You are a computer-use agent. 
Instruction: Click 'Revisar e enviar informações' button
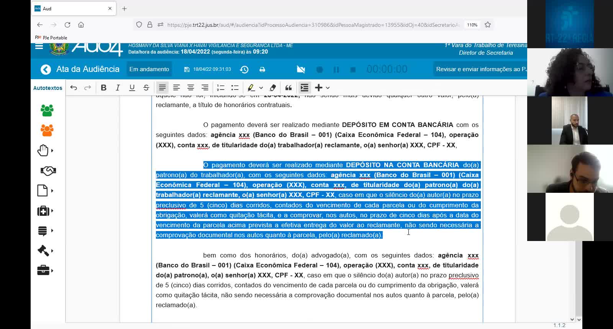481,69
